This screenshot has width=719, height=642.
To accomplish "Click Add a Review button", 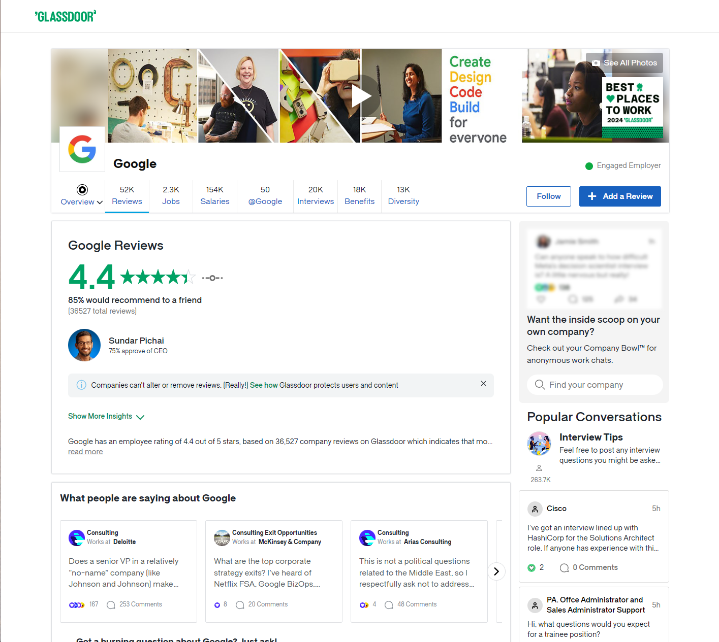I will (x=620, y=196).
